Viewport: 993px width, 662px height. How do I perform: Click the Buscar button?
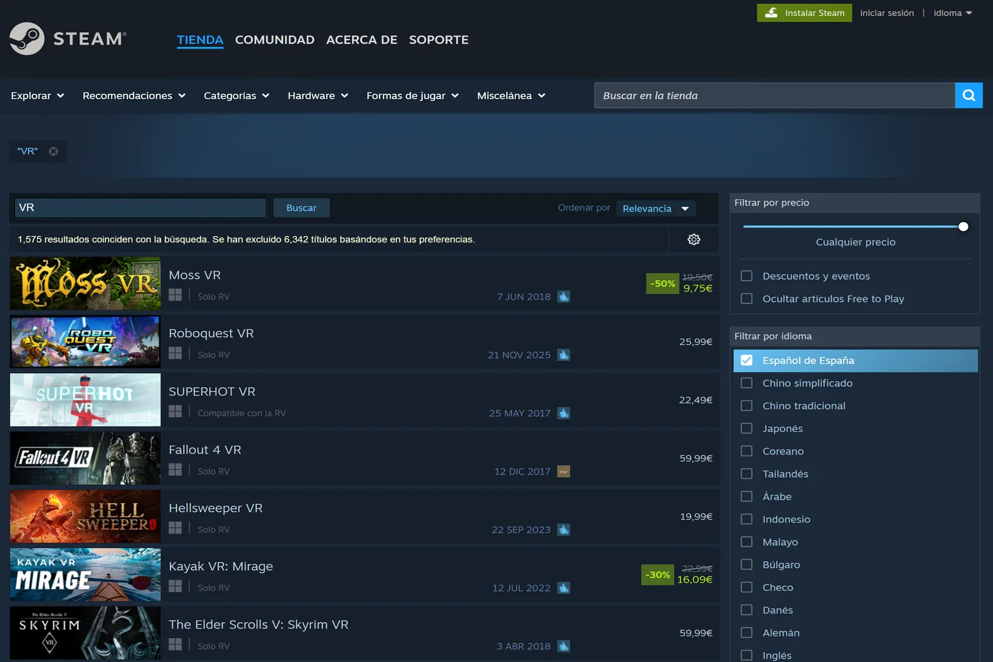[301, 208]
